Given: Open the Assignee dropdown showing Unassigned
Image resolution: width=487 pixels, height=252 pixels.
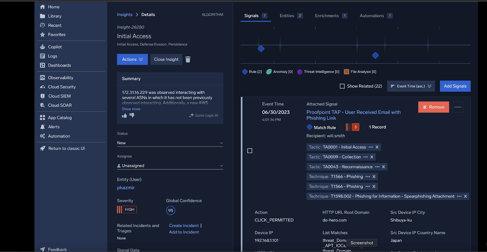Looking at the screenshot, I should pyautogui.click(x=170, y=166).
